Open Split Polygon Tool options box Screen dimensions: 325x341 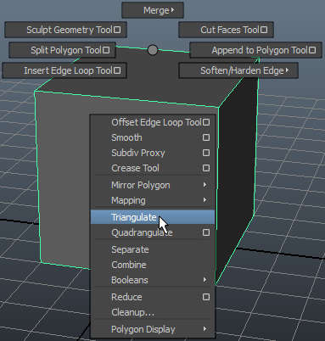(x=106, y=50)
